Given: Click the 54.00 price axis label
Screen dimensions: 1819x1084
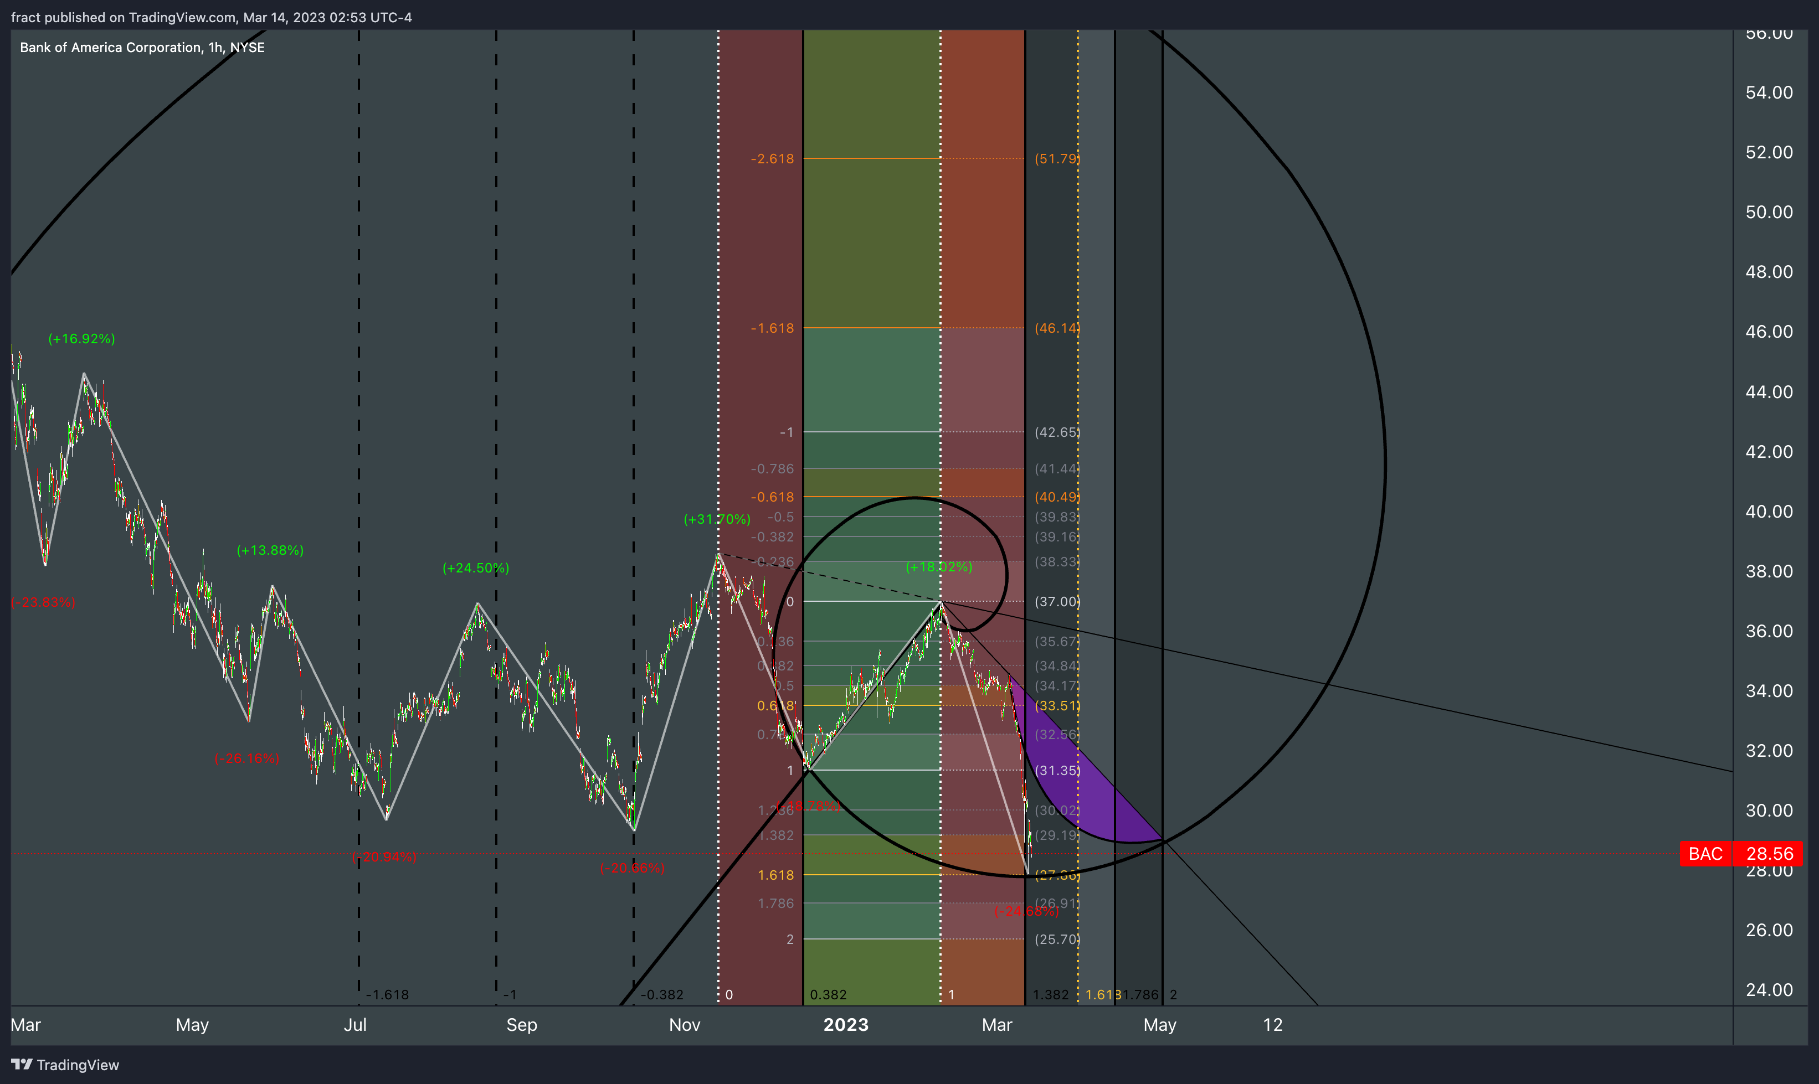Looking at the screenshot, I should (x=1769, y=92).
